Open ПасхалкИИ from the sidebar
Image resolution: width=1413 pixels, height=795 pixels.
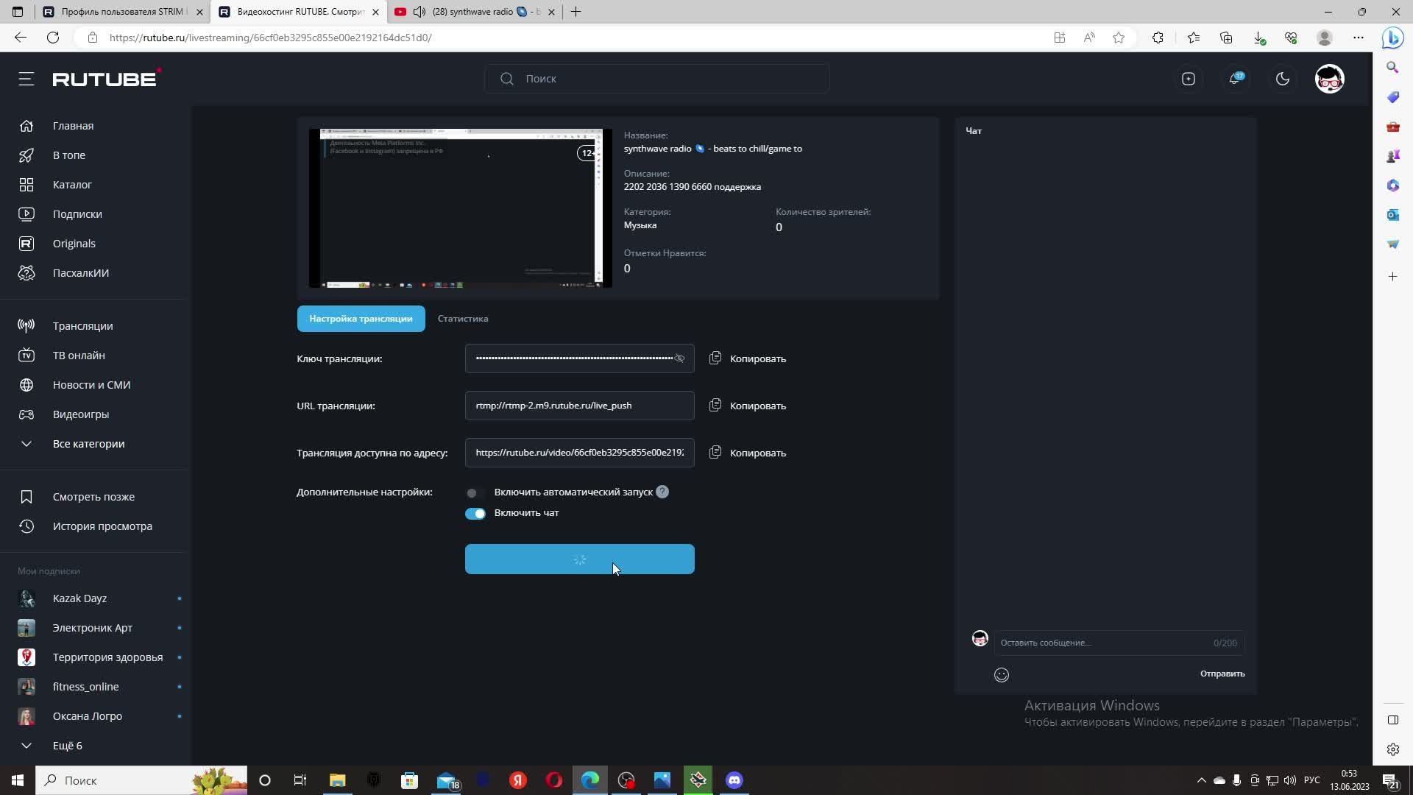tap(80, 273)
